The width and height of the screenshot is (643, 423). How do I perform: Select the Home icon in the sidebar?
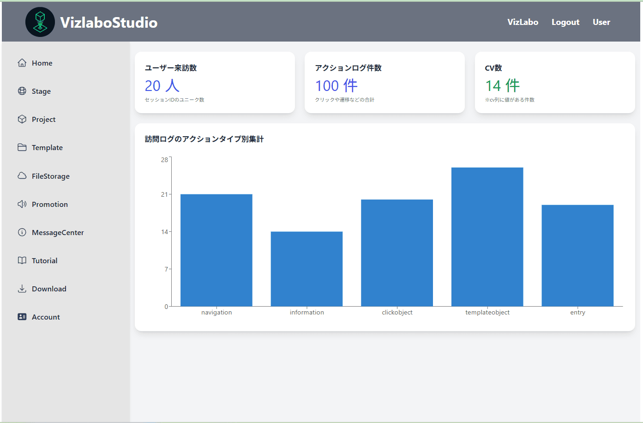point(22,62)
